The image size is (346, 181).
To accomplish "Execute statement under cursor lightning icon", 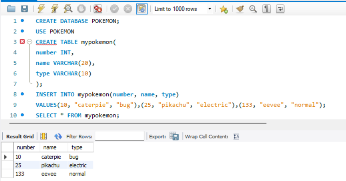I will 54,9.
